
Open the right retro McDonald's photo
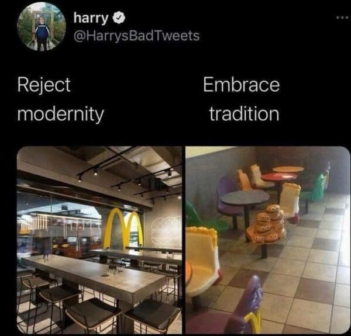click(x=265, y=240)
